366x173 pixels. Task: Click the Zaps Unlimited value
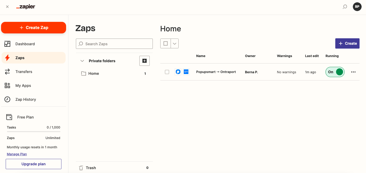tap(53, 138)
